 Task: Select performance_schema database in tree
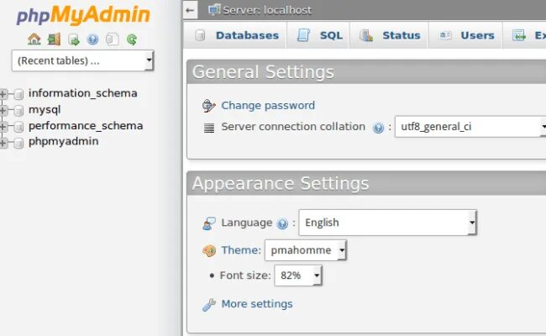tap(86, 126)
